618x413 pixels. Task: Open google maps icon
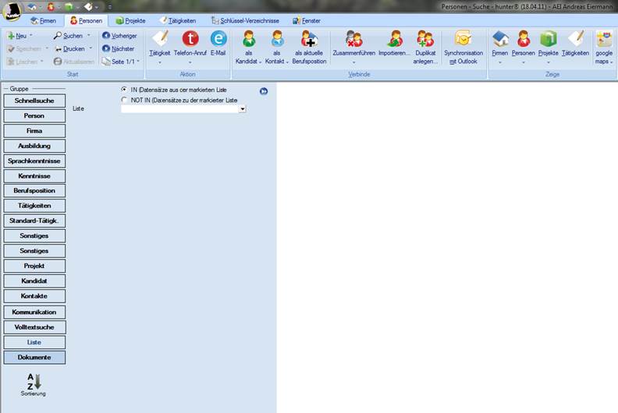604,39
